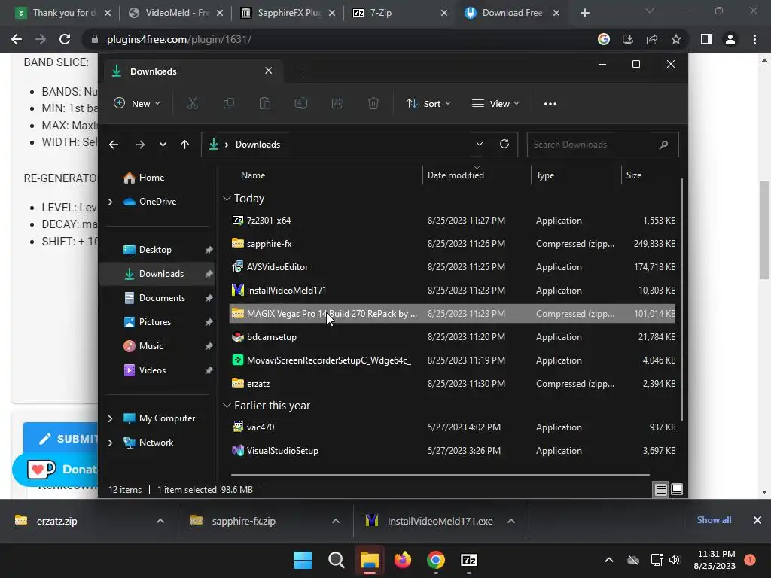Image resolution: width=771 pixels, height=578 pixels.
Task: Click the Delete trash icon in Explorer toolbar
Action: pos(373,103)
